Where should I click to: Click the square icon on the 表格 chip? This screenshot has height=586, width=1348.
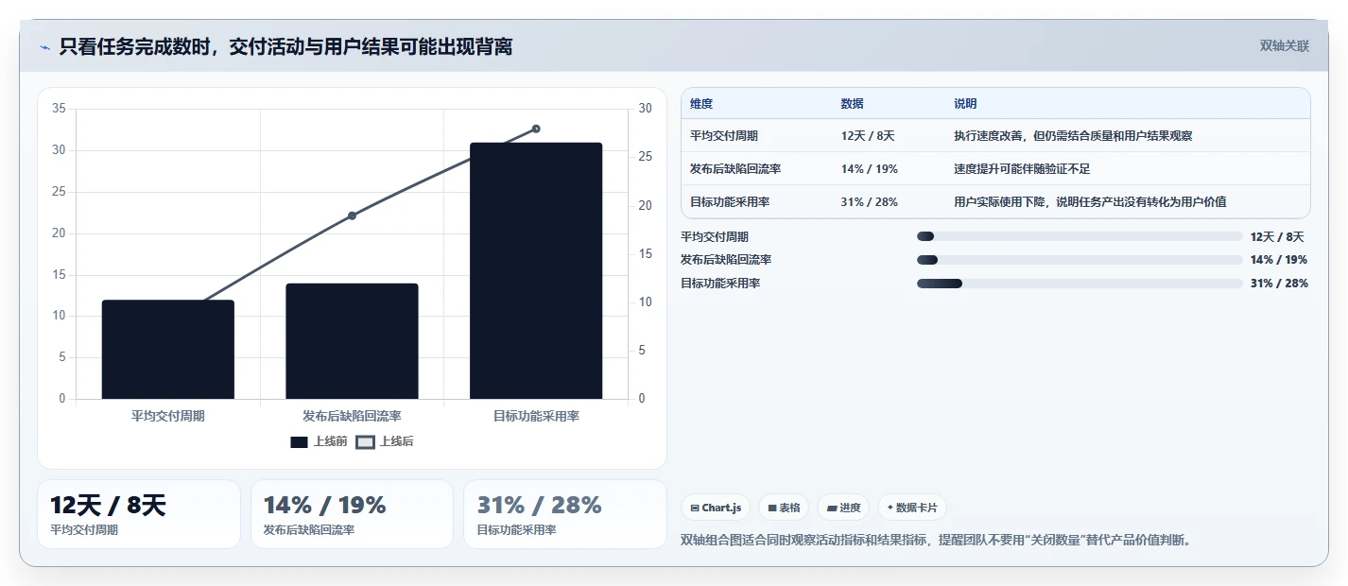click(772, 508)
